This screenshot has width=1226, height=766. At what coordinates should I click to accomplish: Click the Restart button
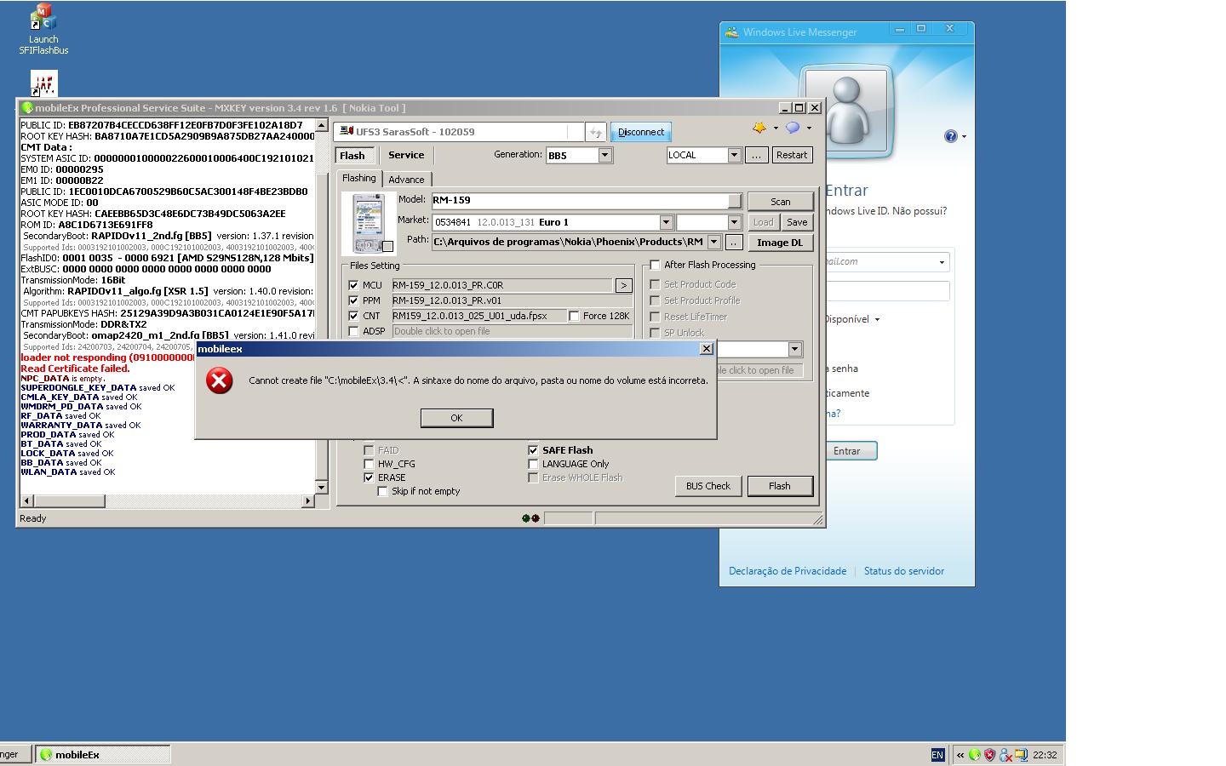tap(792, 155)
